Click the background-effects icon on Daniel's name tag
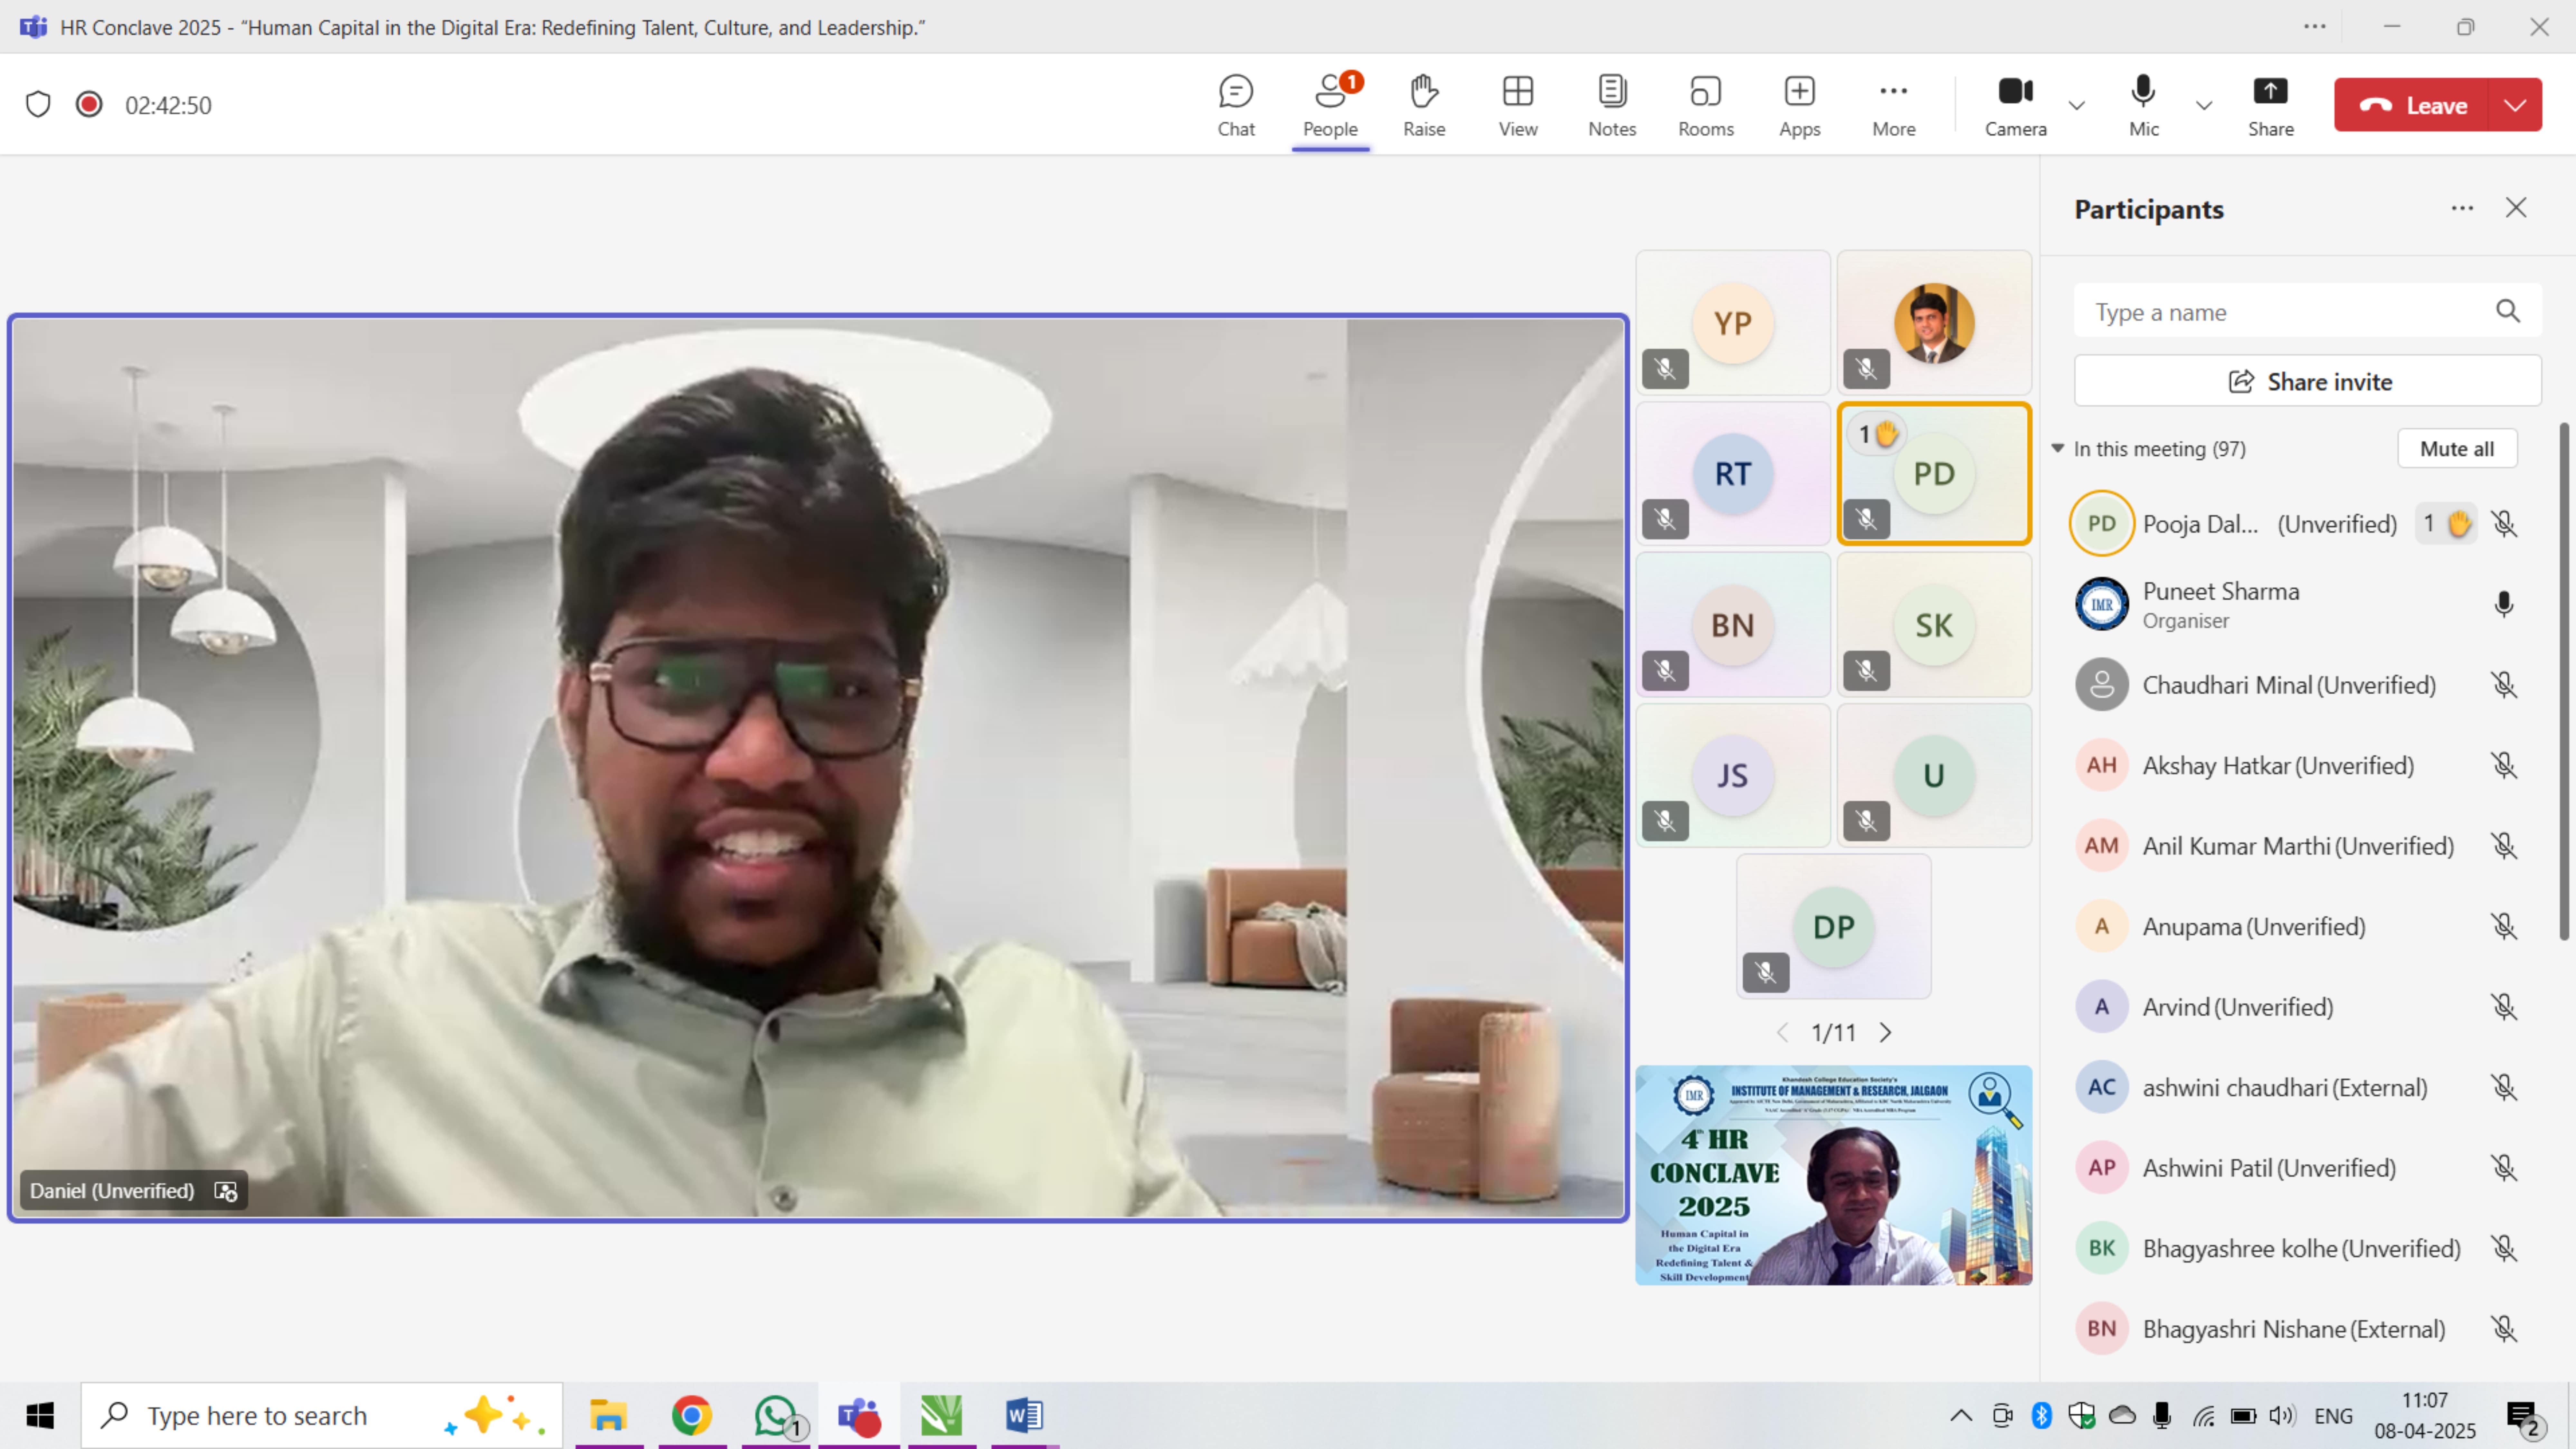The image size is (2576, 1449). click(x=226, y=1191)
